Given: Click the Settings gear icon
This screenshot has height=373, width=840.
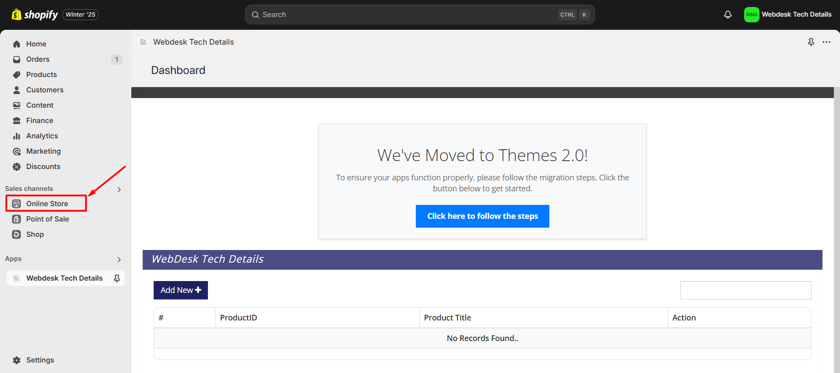Looking at the screenshot, I should pos(17,360).
